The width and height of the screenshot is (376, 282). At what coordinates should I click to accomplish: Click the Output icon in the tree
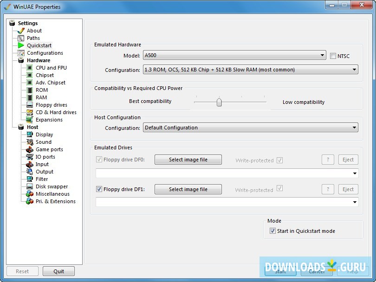pyautogui.click(x=30, y=172)
